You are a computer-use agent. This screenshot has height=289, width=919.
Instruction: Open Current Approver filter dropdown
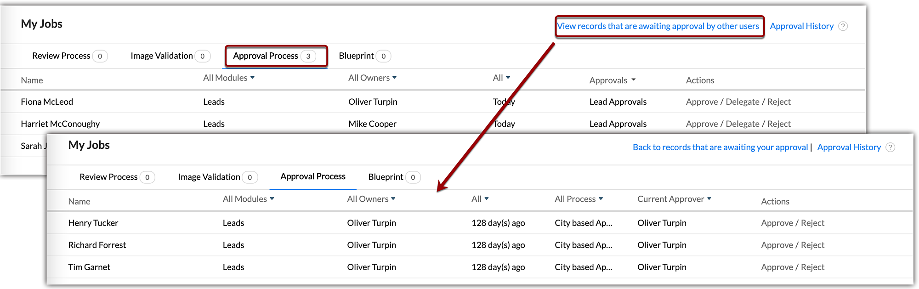point(674,199)
